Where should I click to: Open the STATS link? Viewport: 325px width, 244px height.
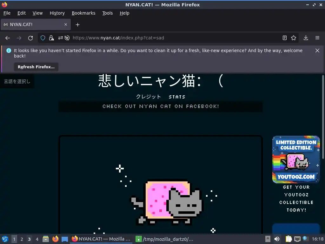click(x=177, y=97)
